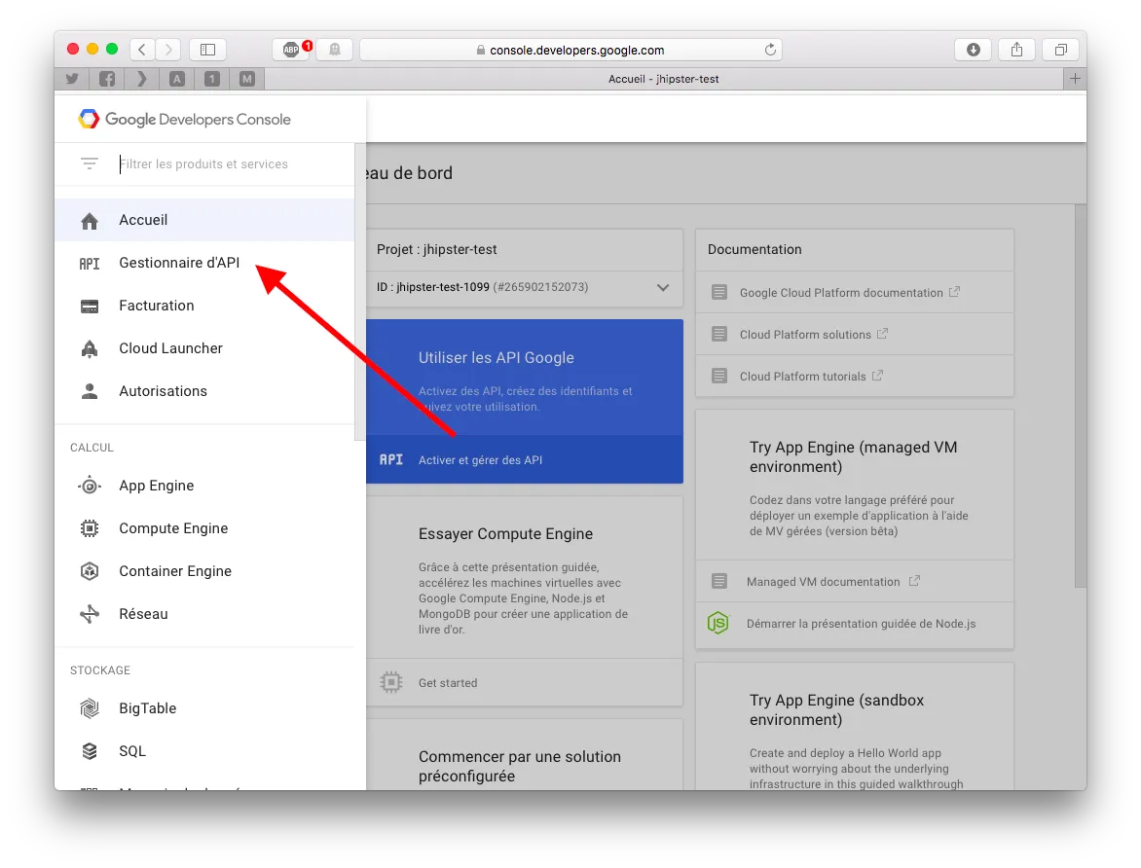Click the Safari address bar
This screenshot has height=868, width=1141.
(x=571, y=50)
